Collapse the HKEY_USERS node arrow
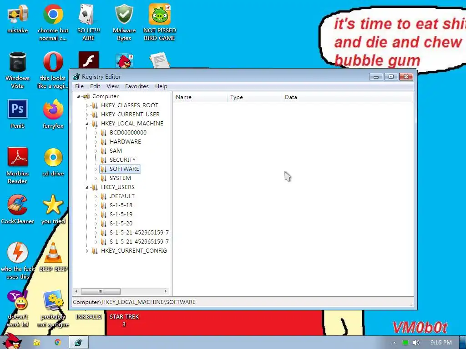The width and height of the screenshot is (466, 349). [87, 187]
